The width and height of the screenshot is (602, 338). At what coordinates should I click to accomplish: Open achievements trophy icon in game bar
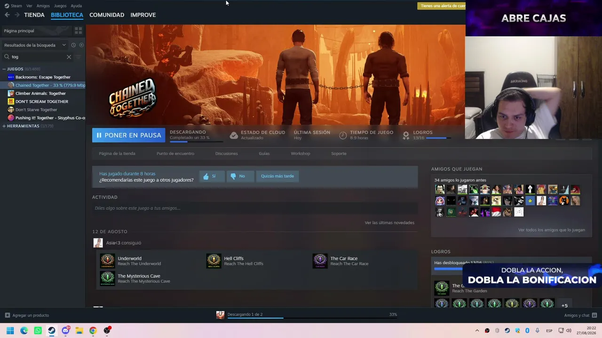[406, 135]
